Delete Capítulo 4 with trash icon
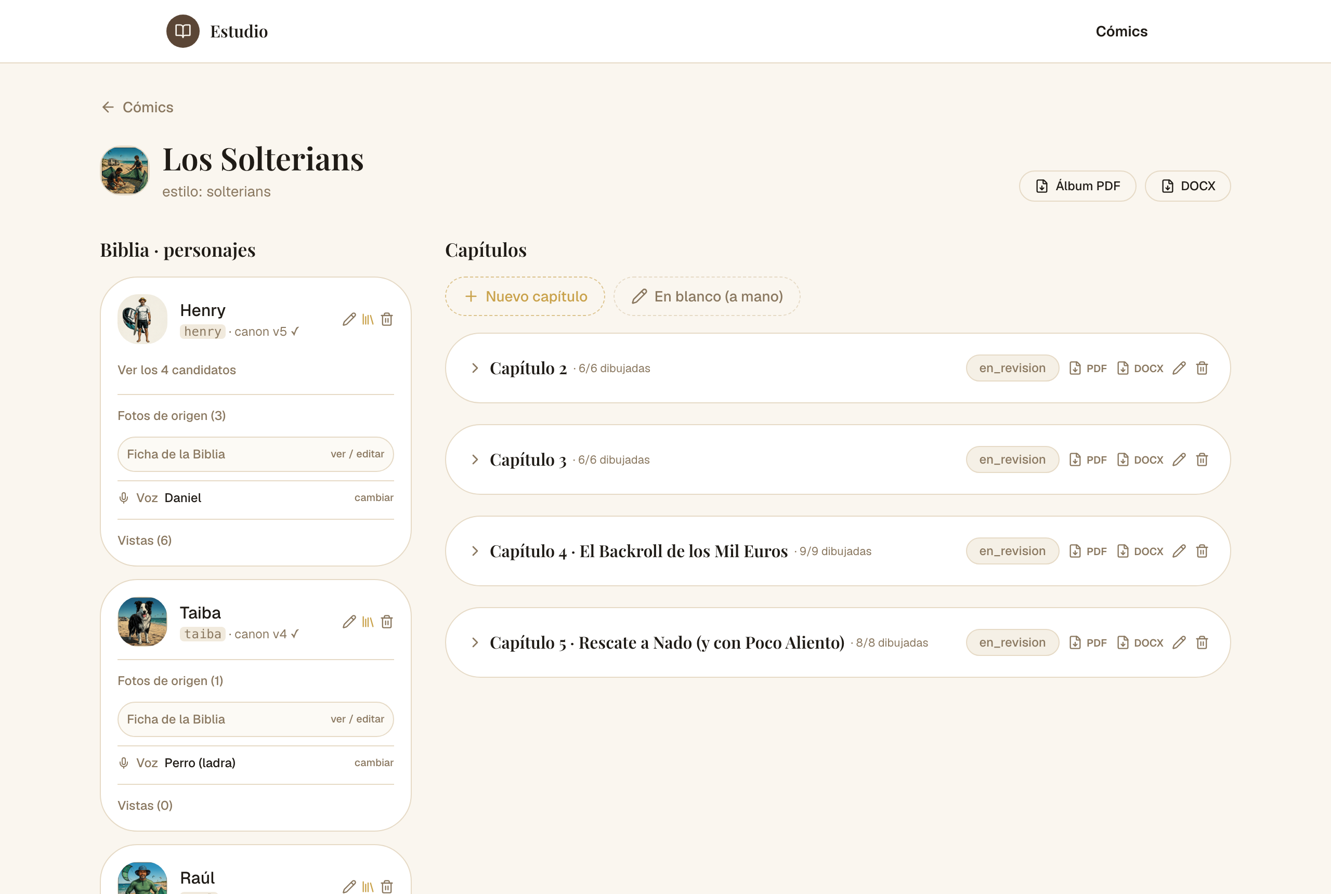 (1202, 551)
